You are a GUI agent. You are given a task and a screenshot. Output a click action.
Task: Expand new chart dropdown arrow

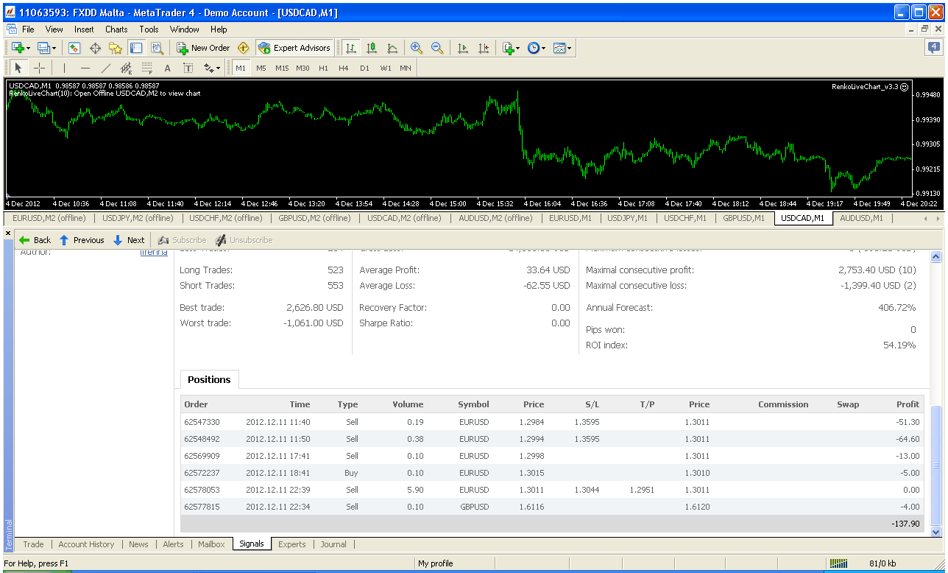point(28,49)
